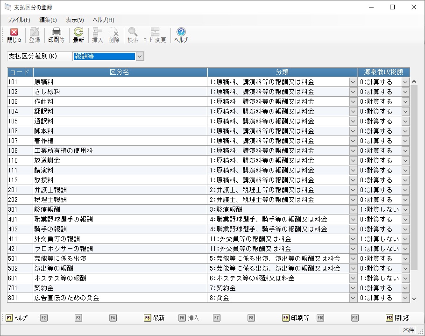The width and height of the screenshot is (425, 336).
Task: Open 源泉徴収税額 dropdown for 診療報酬 row
Action: 405,209
